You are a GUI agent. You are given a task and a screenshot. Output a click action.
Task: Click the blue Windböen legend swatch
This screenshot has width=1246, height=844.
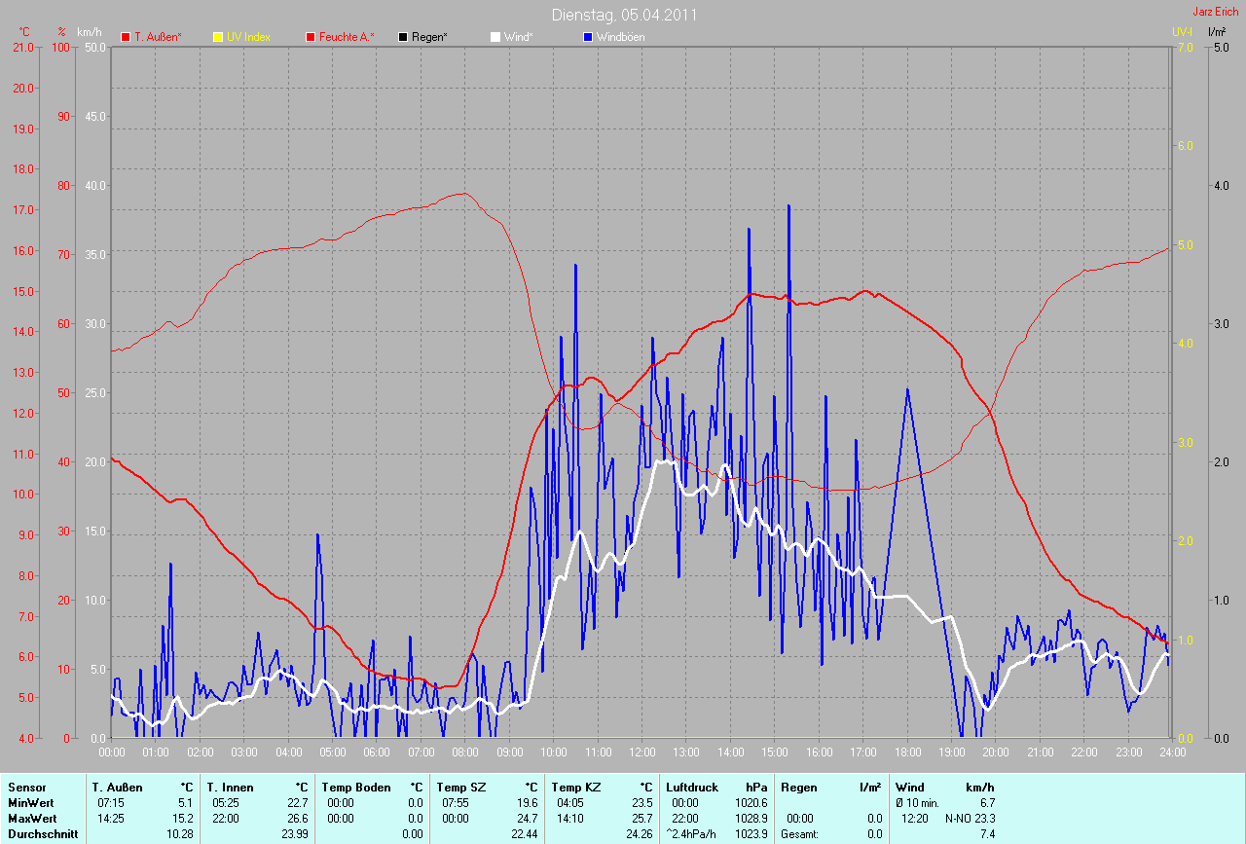(x=588, y=37)
